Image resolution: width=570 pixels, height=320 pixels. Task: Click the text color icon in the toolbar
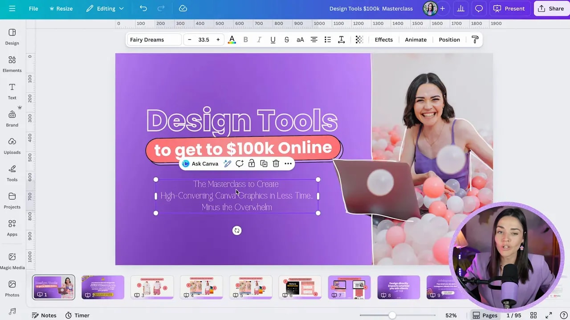pyautogui.click(x=232, y=40)
